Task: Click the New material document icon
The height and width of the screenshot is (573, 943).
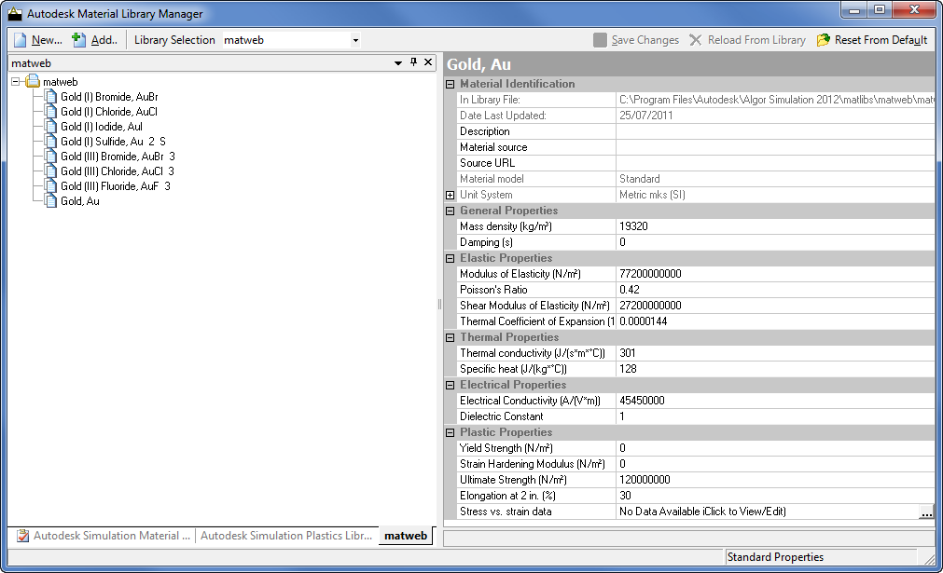Action: coord(21,40)
